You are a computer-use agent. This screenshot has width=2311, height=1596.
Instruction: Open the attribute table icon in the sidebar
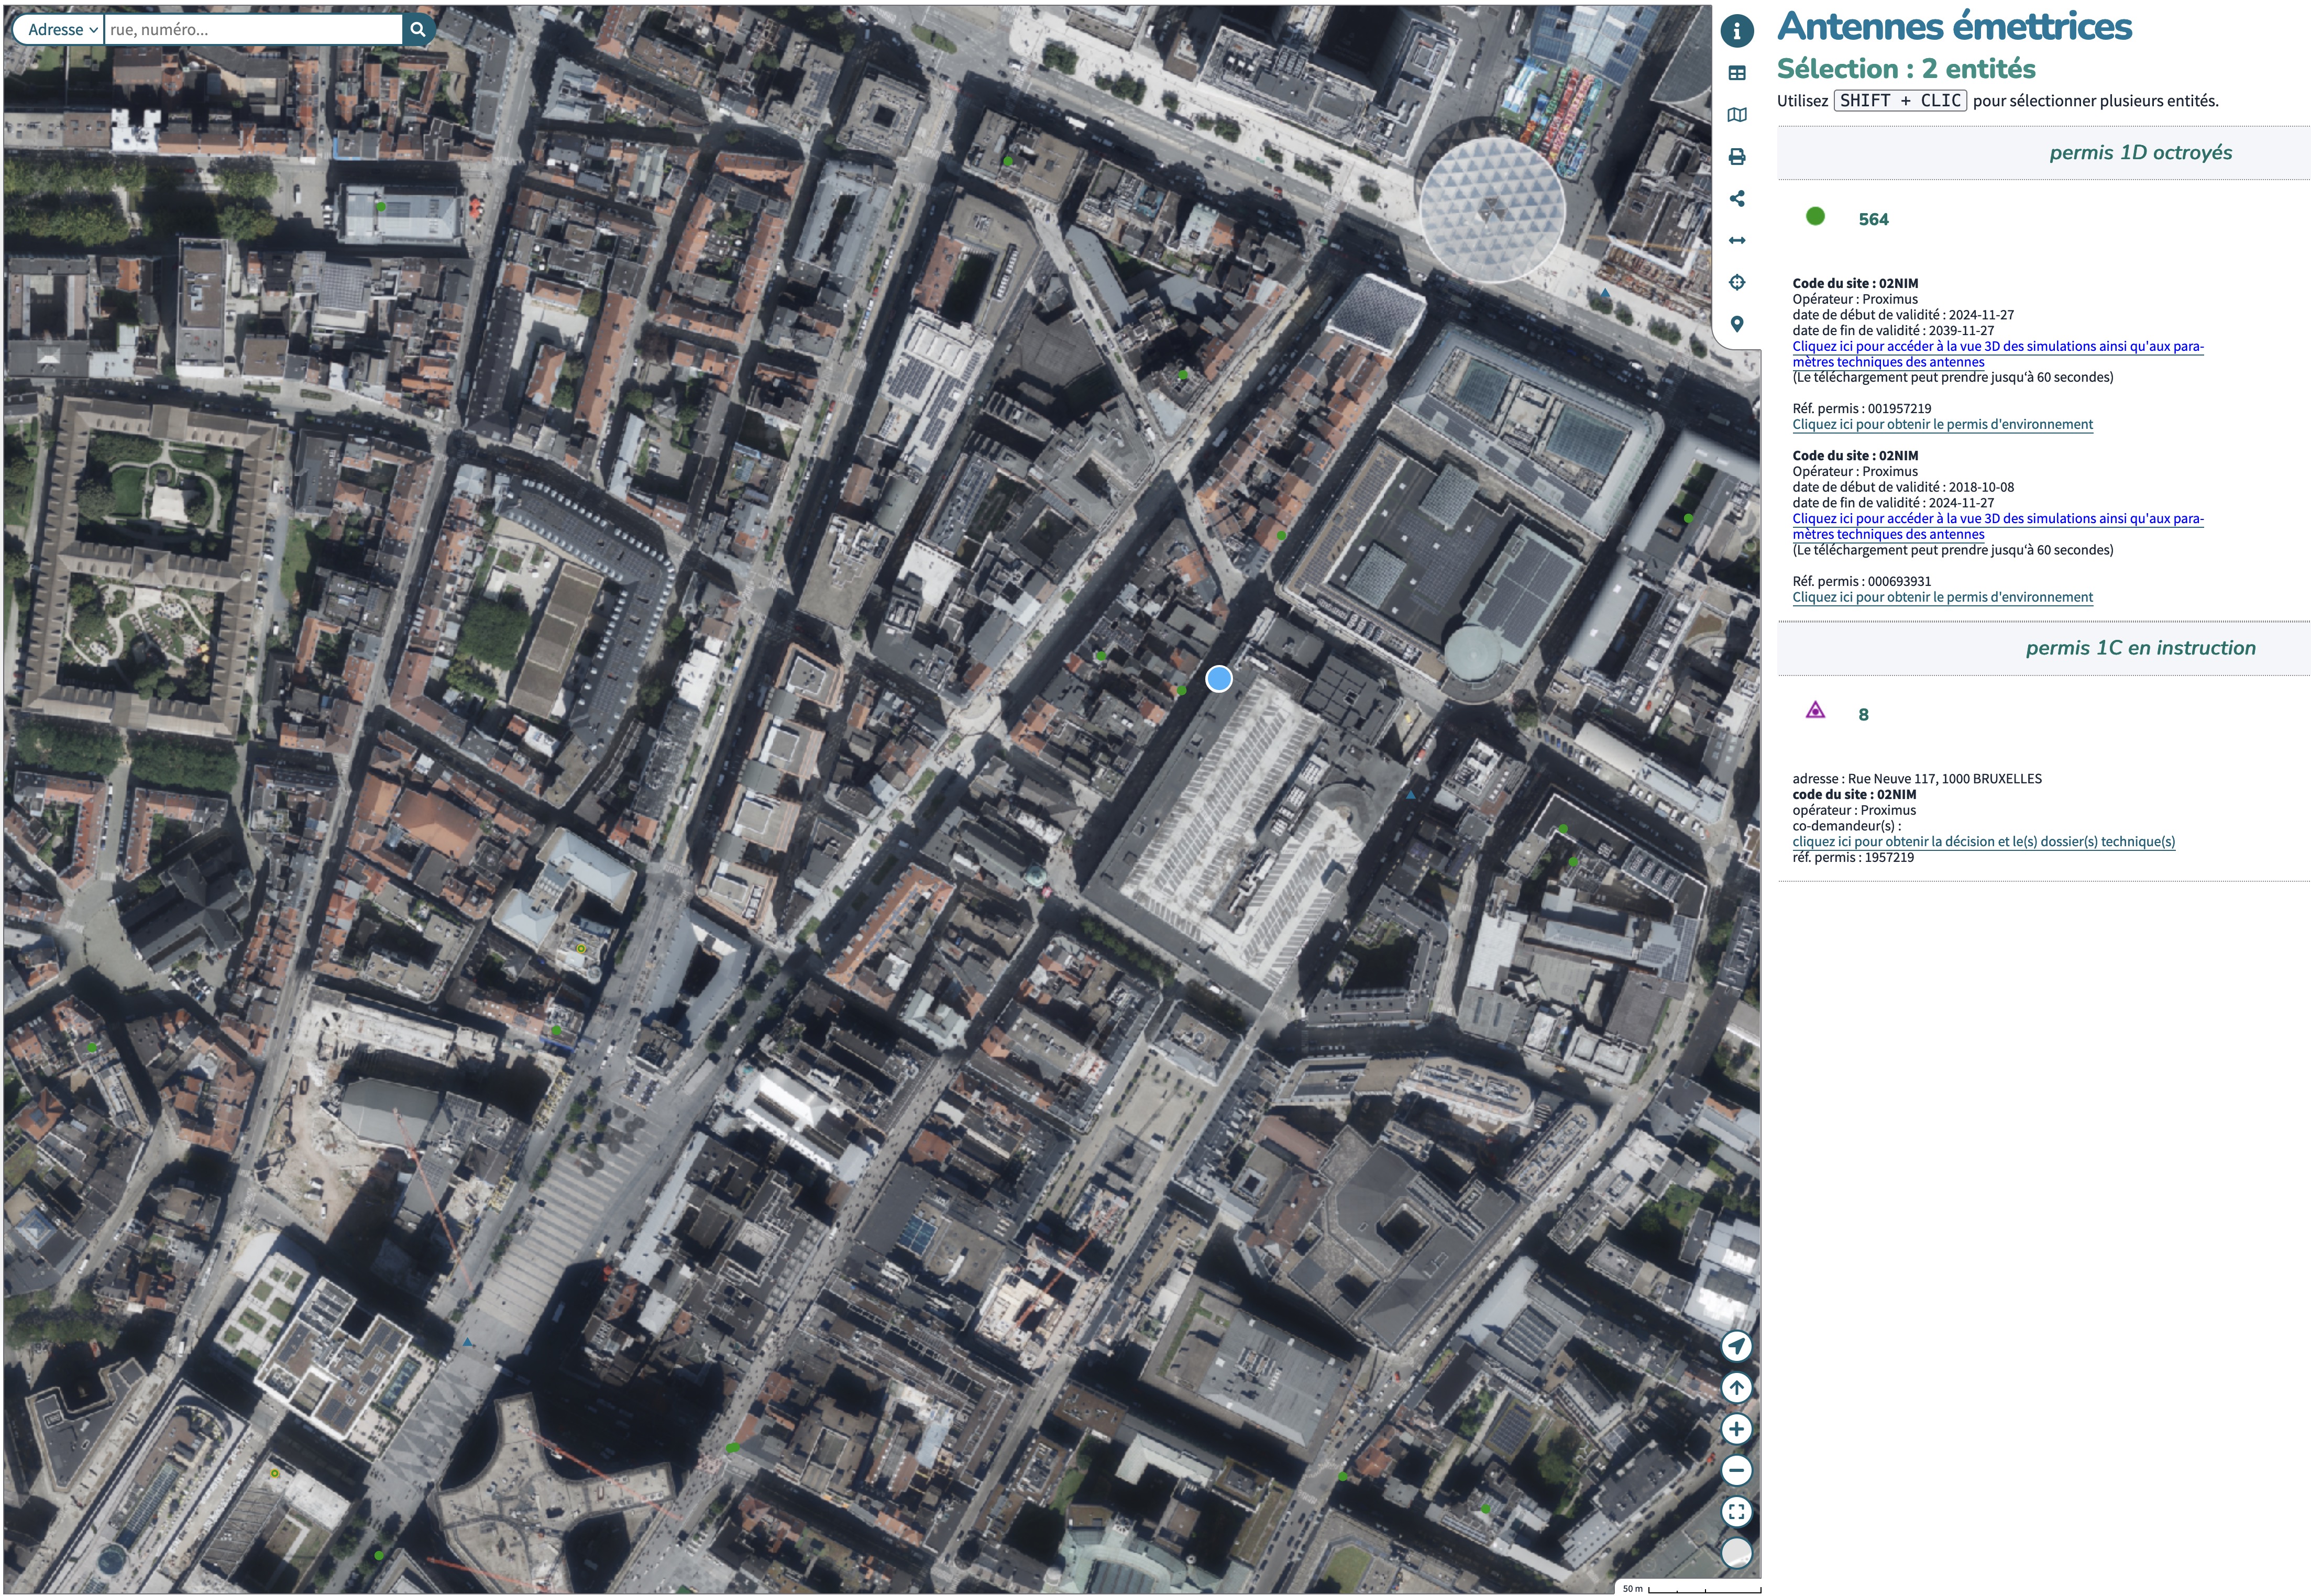(1737, 73)
